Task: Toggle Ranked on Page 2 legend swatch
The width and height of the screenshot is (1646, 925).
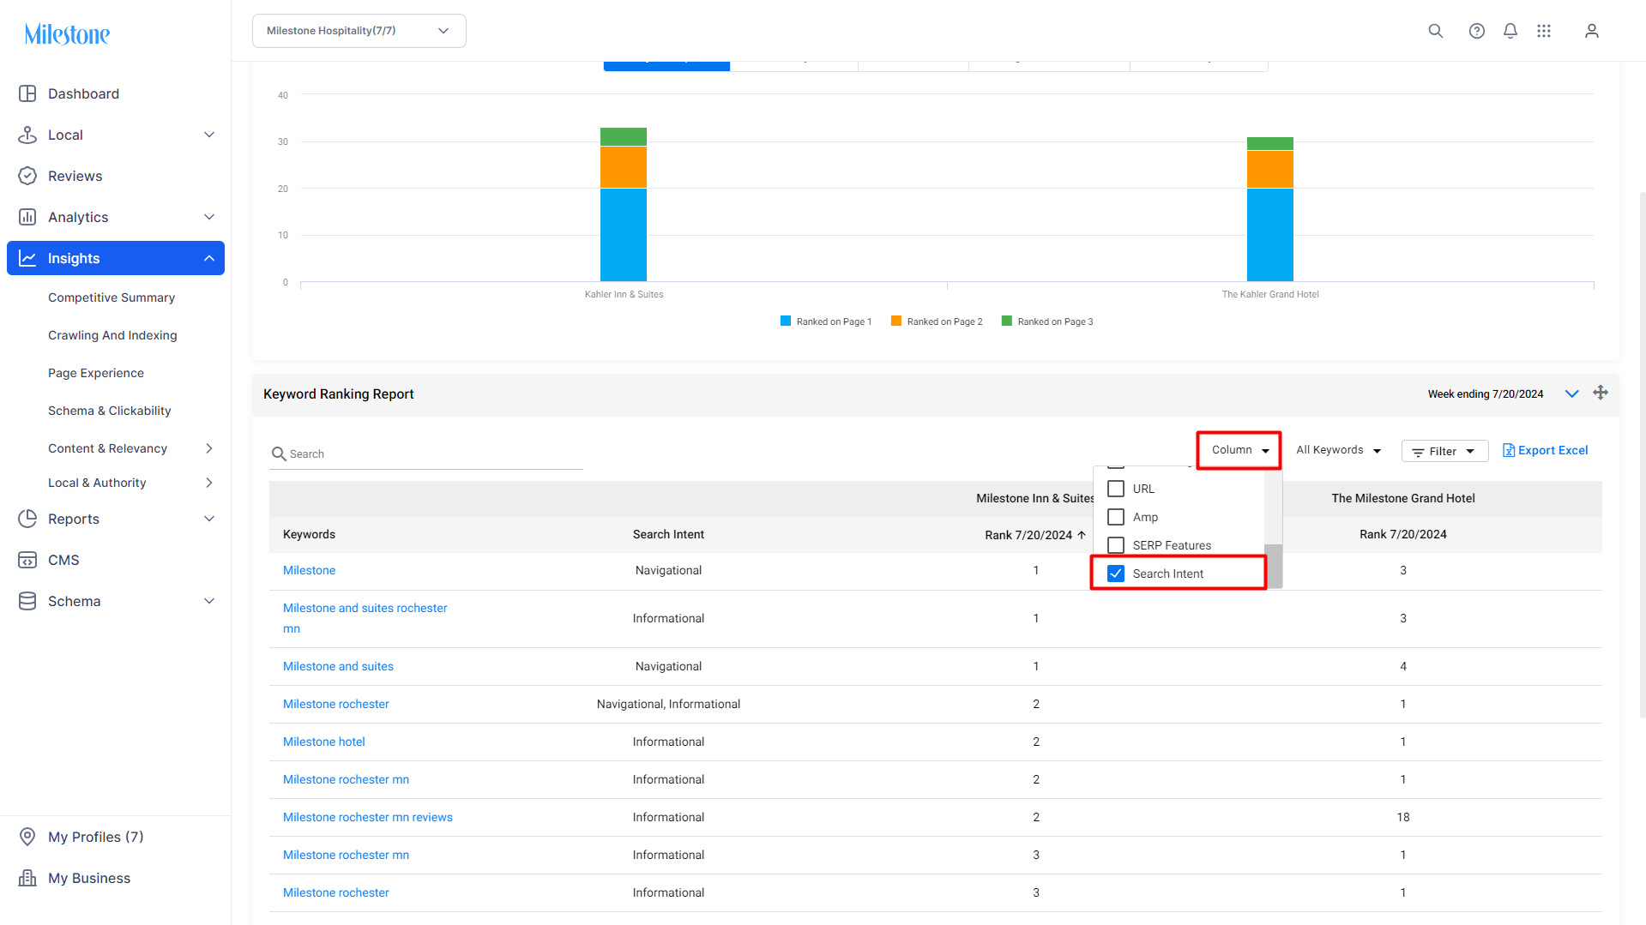Action: click(x=896, y=321)
